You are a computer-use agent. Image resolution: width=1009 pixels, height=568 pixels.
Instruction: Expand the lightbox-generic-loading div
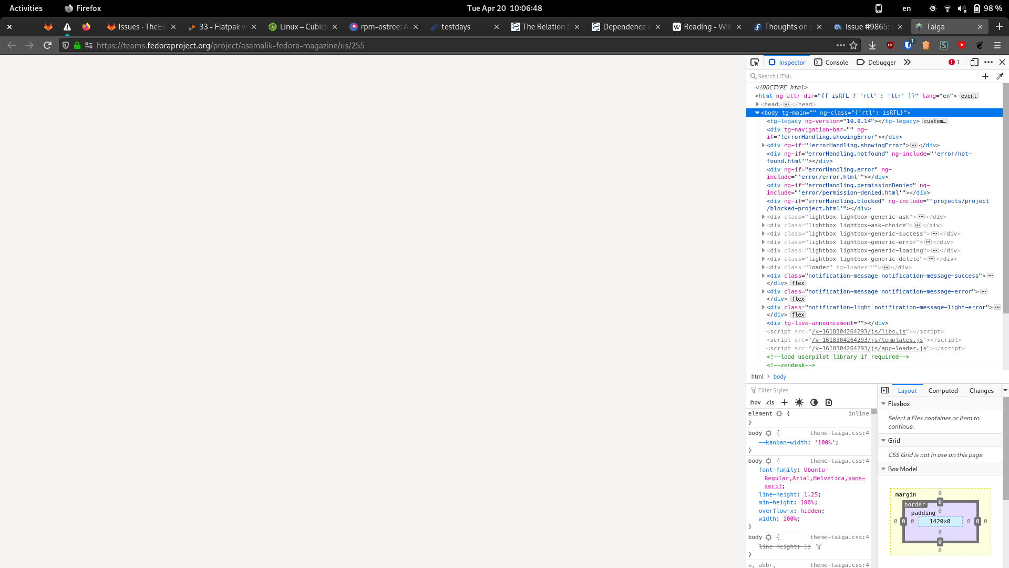763,250
